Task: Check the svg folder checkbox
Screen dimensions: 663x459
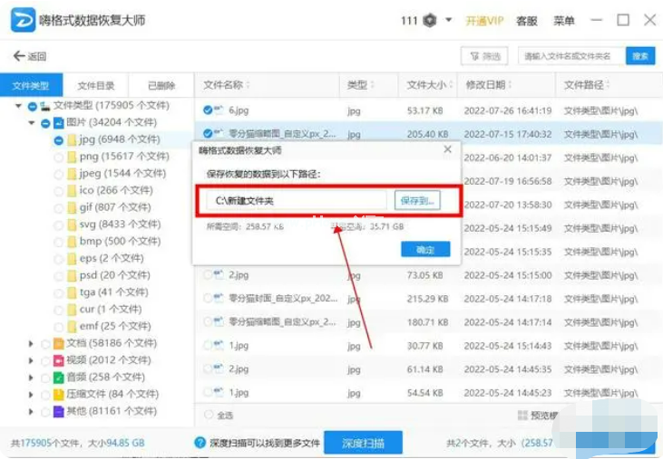Action: (59, 225)
